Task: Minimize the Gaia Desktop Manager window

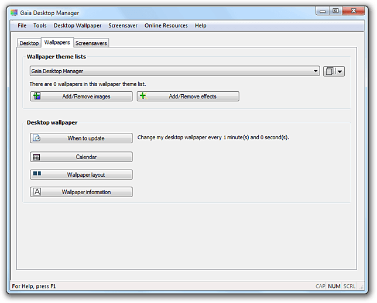Action: 323,11
